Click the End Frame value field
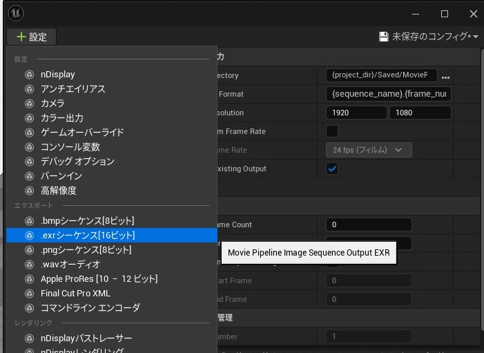The height and width of the screenshot is (353, 484). point(369,299)
